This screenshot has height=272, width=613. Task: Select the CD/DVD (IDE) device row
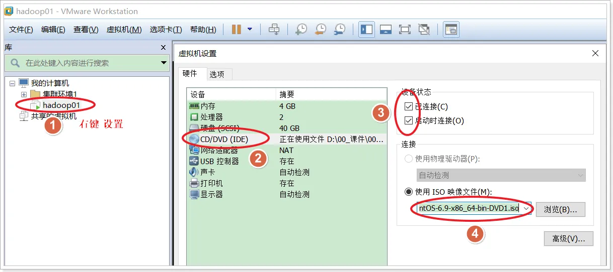[x=287, y=139]
